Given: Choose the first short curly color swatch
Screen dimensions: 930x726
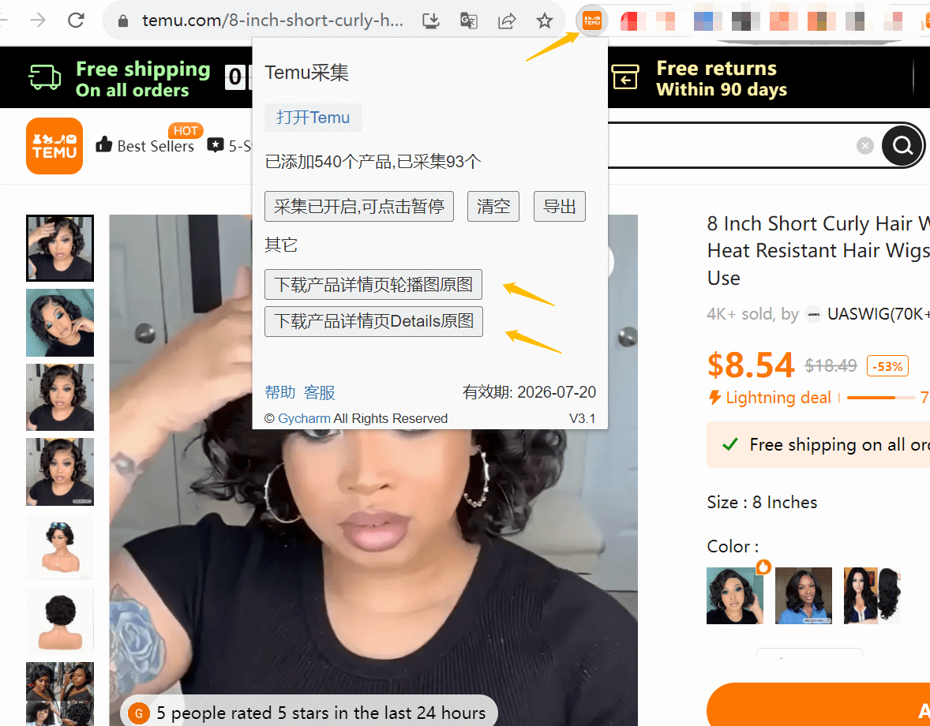Looking at the screenshot, I should click(735, 596).
